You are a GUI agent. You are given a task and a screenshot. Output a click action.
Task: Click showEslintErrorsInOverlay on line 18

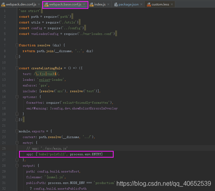click(x=95, y=108)
